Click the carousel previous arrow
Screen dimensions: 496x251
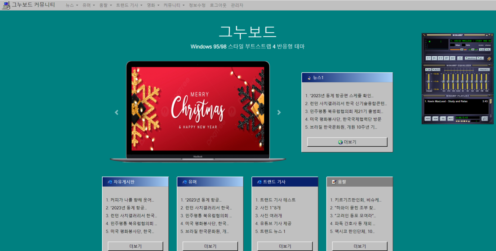117,112
